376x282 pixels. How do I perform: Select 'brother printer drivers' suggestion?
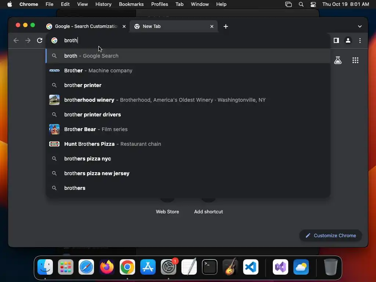click(188, 115)
